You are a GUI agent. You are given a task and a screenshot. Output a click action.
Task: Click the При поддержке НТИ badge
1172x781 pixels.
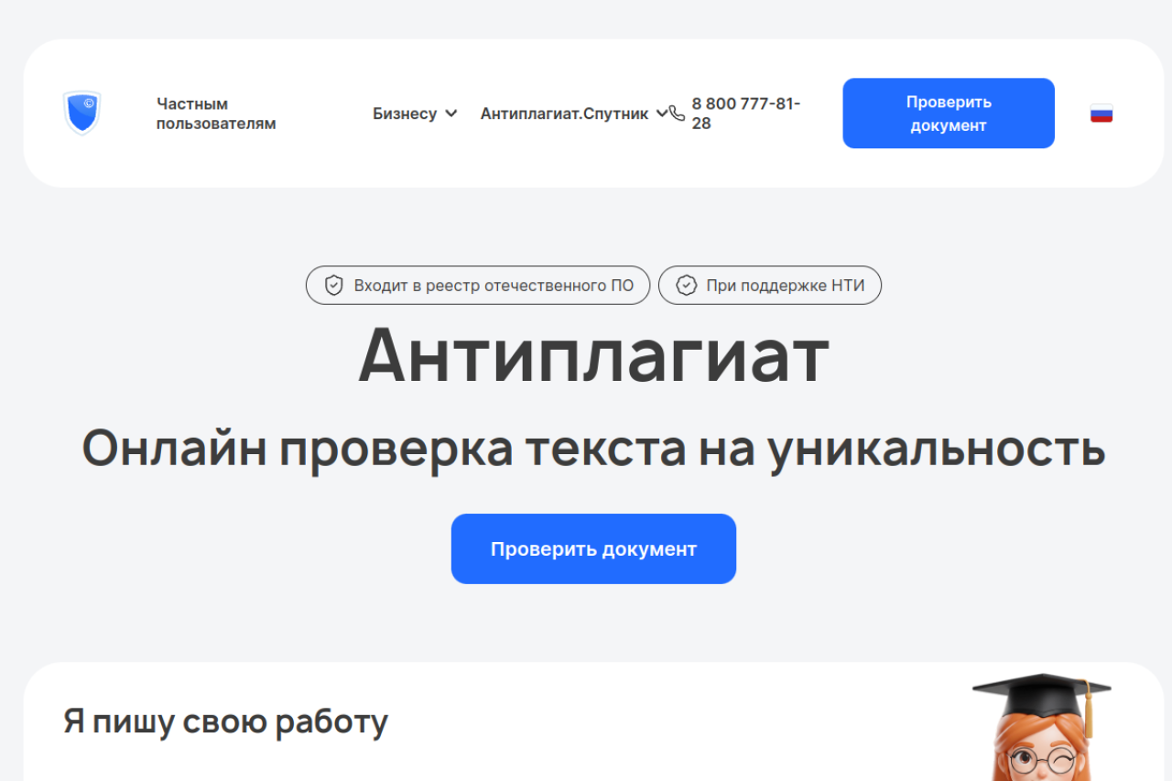tap(770, 286)
